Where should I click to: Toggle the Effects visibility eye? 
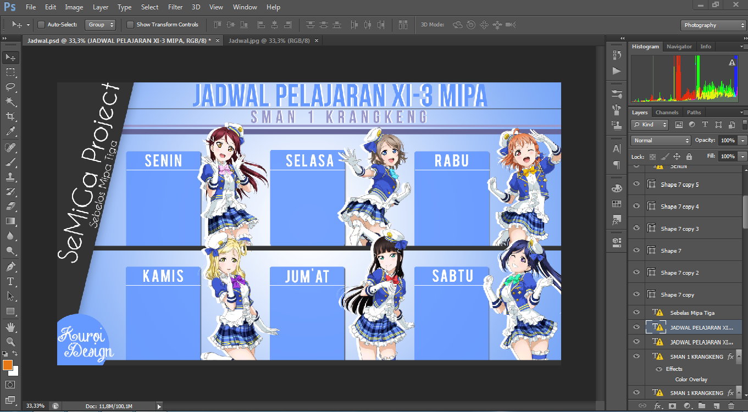pyautogui.click(x=658, y=369)
